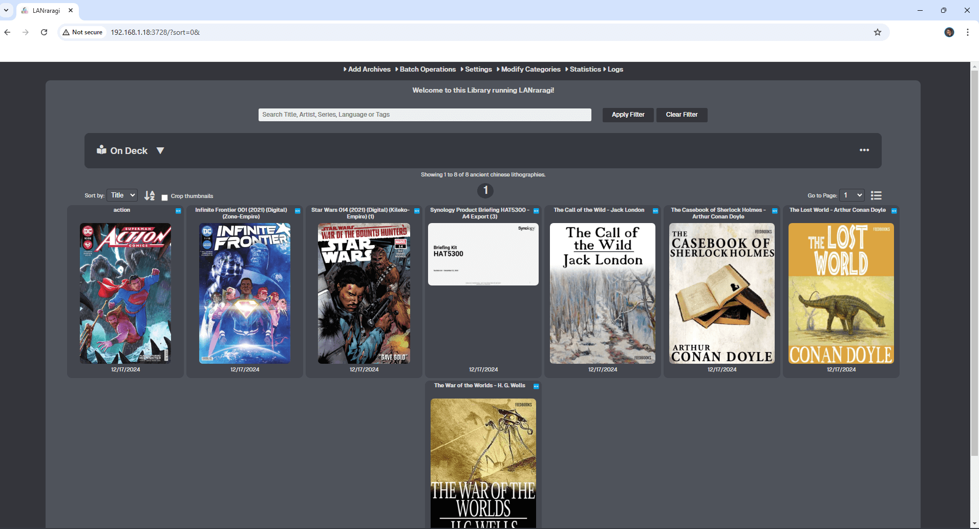Click the blue tag icon on action archive
979x529 pixels.
click(178, 211)
